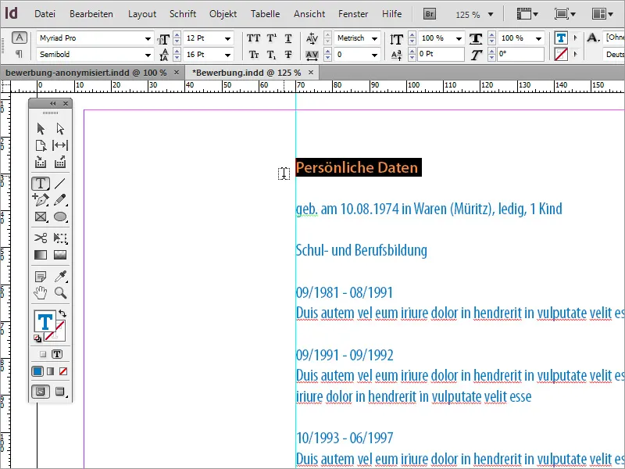The width and height of the screenshot is (625, 469).
Task: Select the Zoom tool magnifier
Action: pyautogui.click(x=61, y=293)
